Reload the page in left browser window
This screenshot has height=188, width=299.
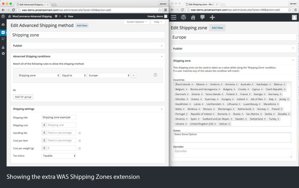point(13,10)
